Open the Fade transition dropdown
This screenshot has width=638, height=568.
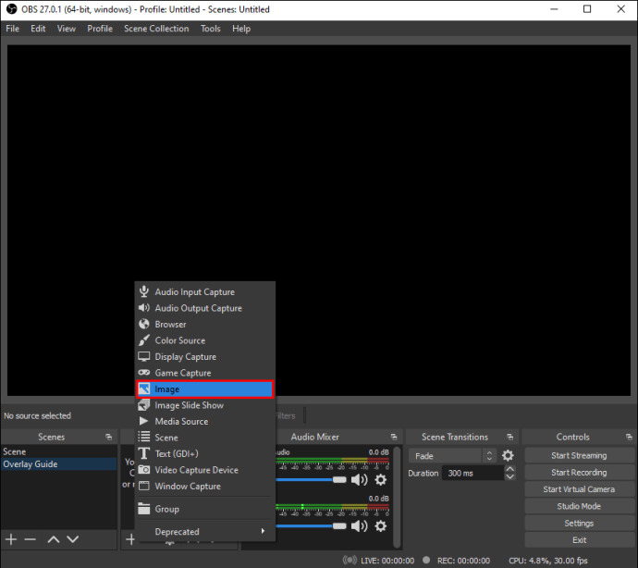pyautogui.click(x=453, y=456)
